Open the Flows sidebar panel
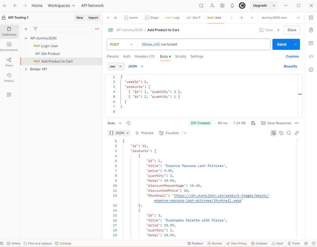 point(9,62)
